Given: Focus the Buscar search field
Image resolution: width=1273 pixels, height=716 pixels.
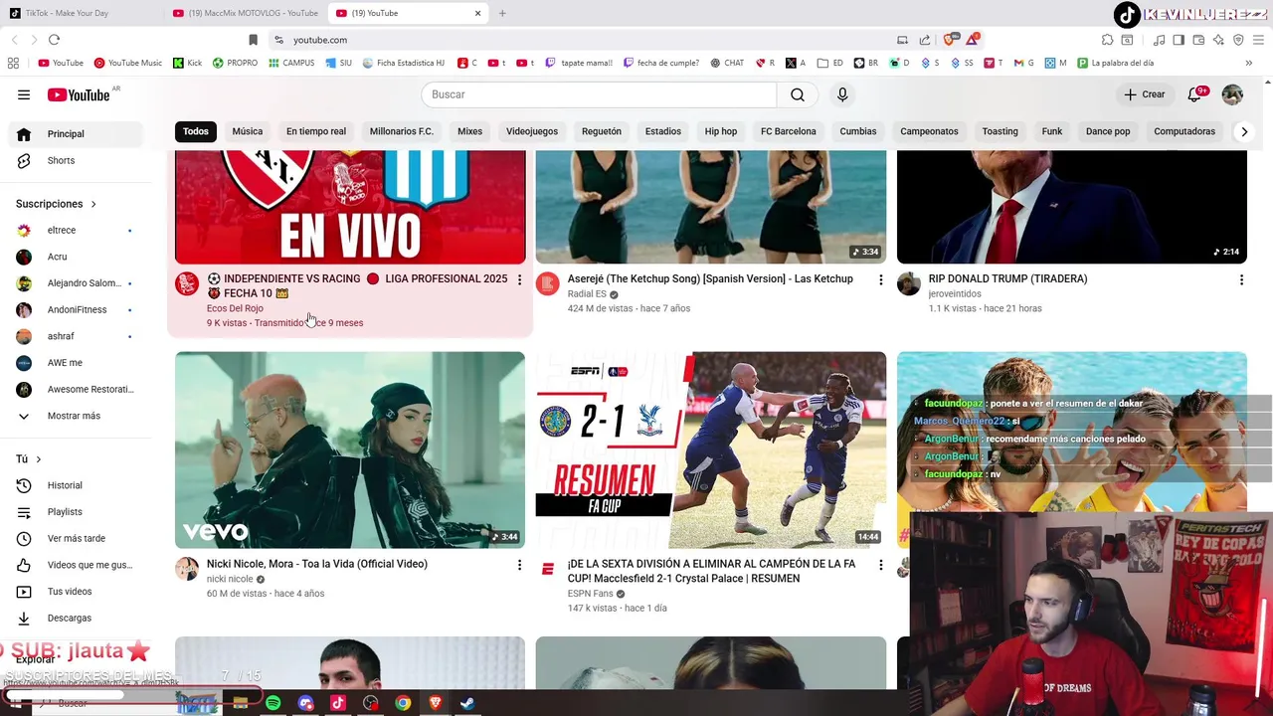Looking at the screenshot, I should click(x=599, y=94).
